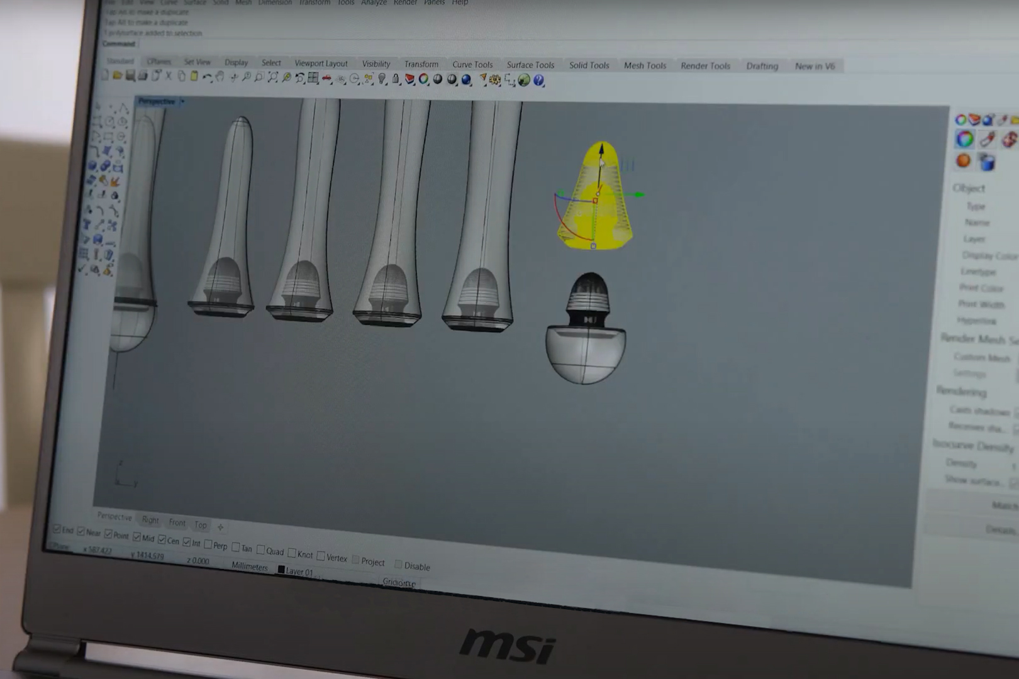This screenshot has width=1019, height=679.
Task: Click the Layer 01 status bar field
Action: pos(296,571)
